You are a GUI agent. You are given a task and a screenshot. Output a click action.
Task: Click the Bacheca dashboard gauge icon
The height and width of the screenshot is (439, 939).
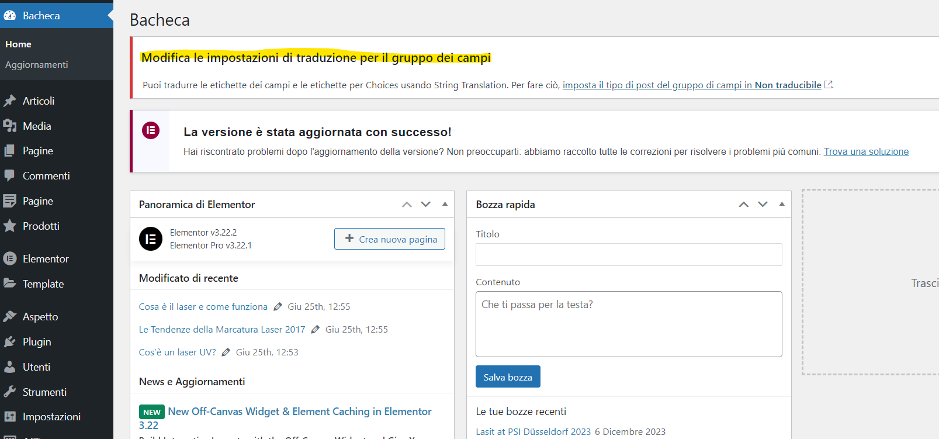[x=10, y=16]
